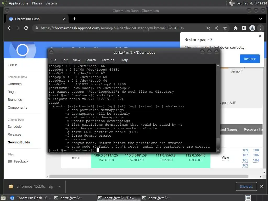Go back in Chromium browser

(x=9, y=28)
